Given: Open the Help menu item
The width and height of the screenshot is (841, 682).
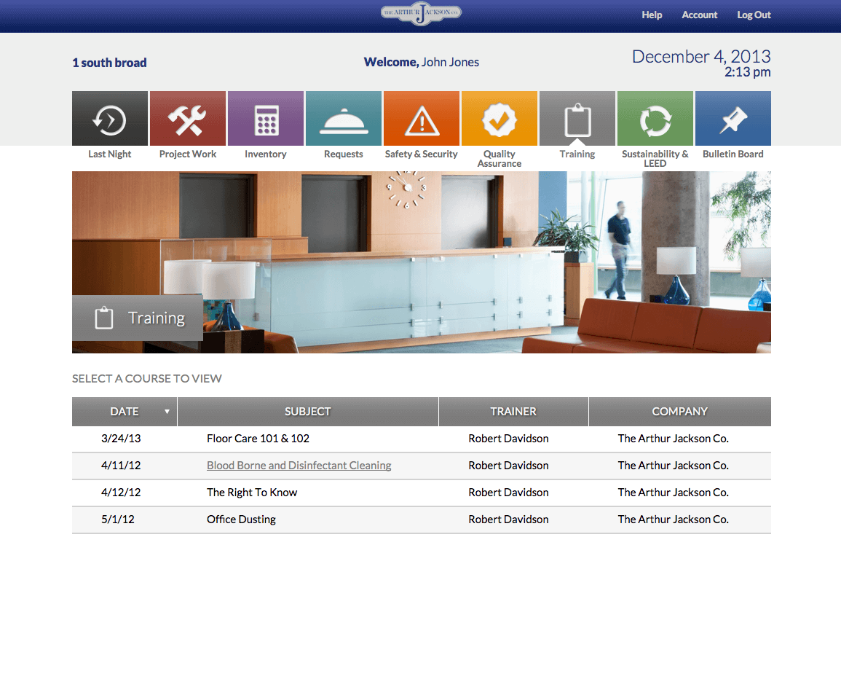Looking at the screenshot, I should (652, 15).
